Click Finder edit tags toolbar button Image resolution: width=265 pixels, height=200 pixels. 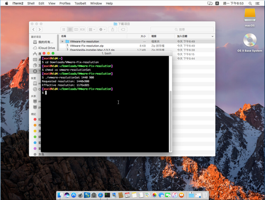point(123,29)
